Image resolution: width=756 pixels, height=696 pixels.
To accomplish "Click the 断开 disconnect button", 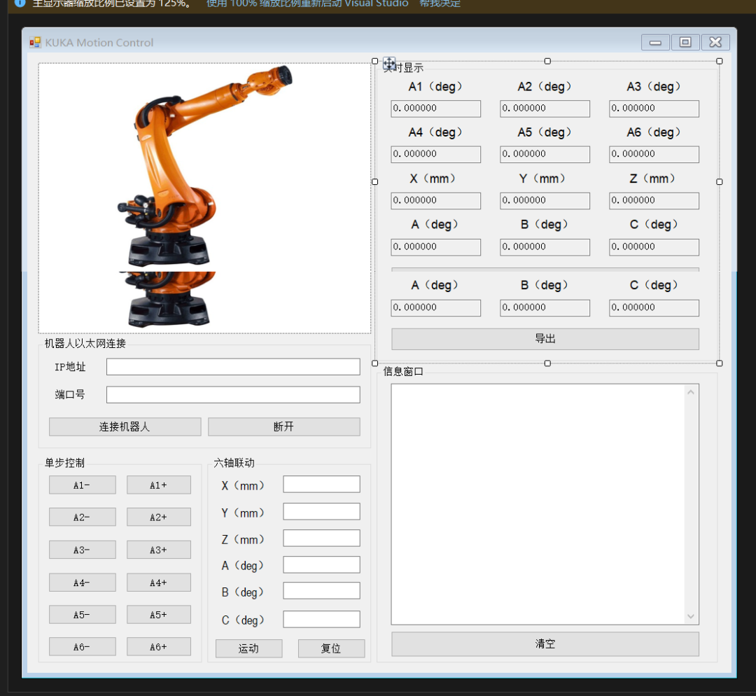I will 284,426.
